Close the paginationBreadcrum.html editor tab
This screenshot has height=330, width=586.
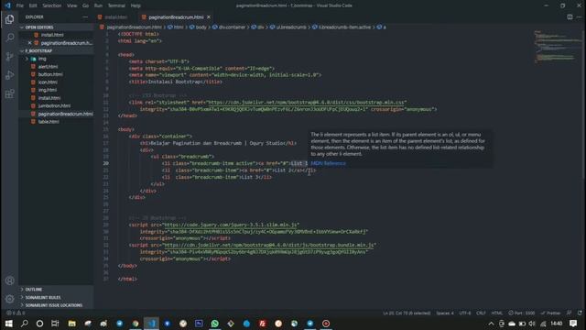pos(209,17)
